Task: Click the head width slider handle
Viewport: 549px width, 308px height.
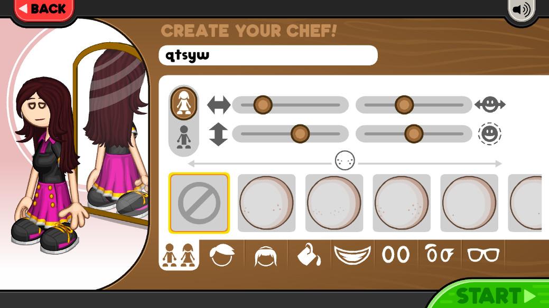Action: pyautogui.click(x=404, y=104)
